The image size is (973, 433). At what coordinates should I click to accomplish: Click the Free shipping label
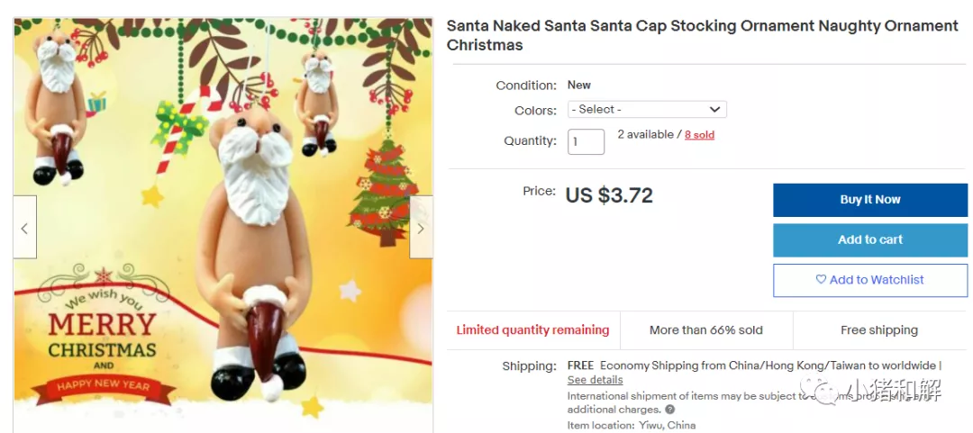click(x=878, y=330)
